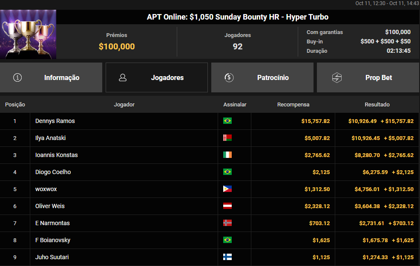The image size is (420, 266).
Task: Click the dollar coin icon on Patrocínio
Action: (229, 77)
